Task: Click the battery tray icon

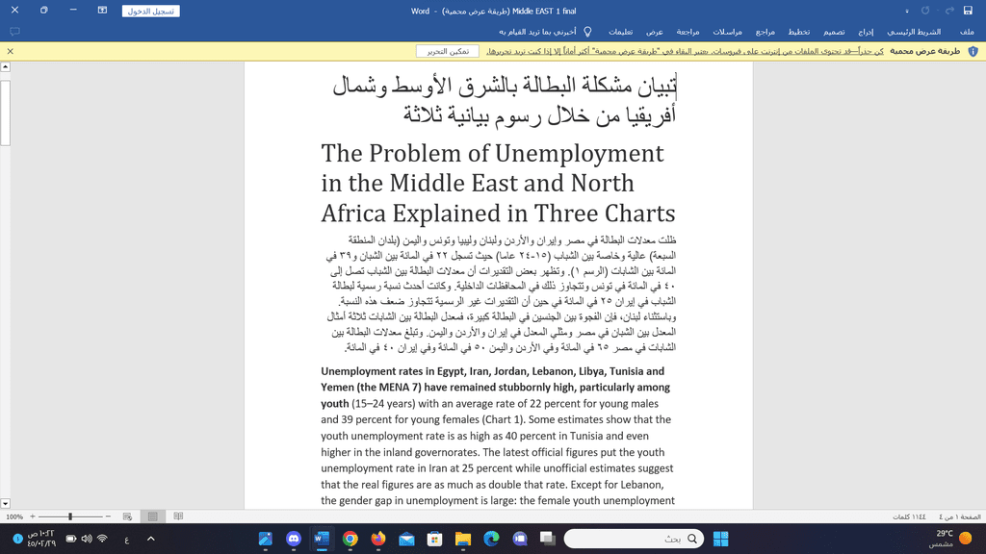Action: (70, 539)
